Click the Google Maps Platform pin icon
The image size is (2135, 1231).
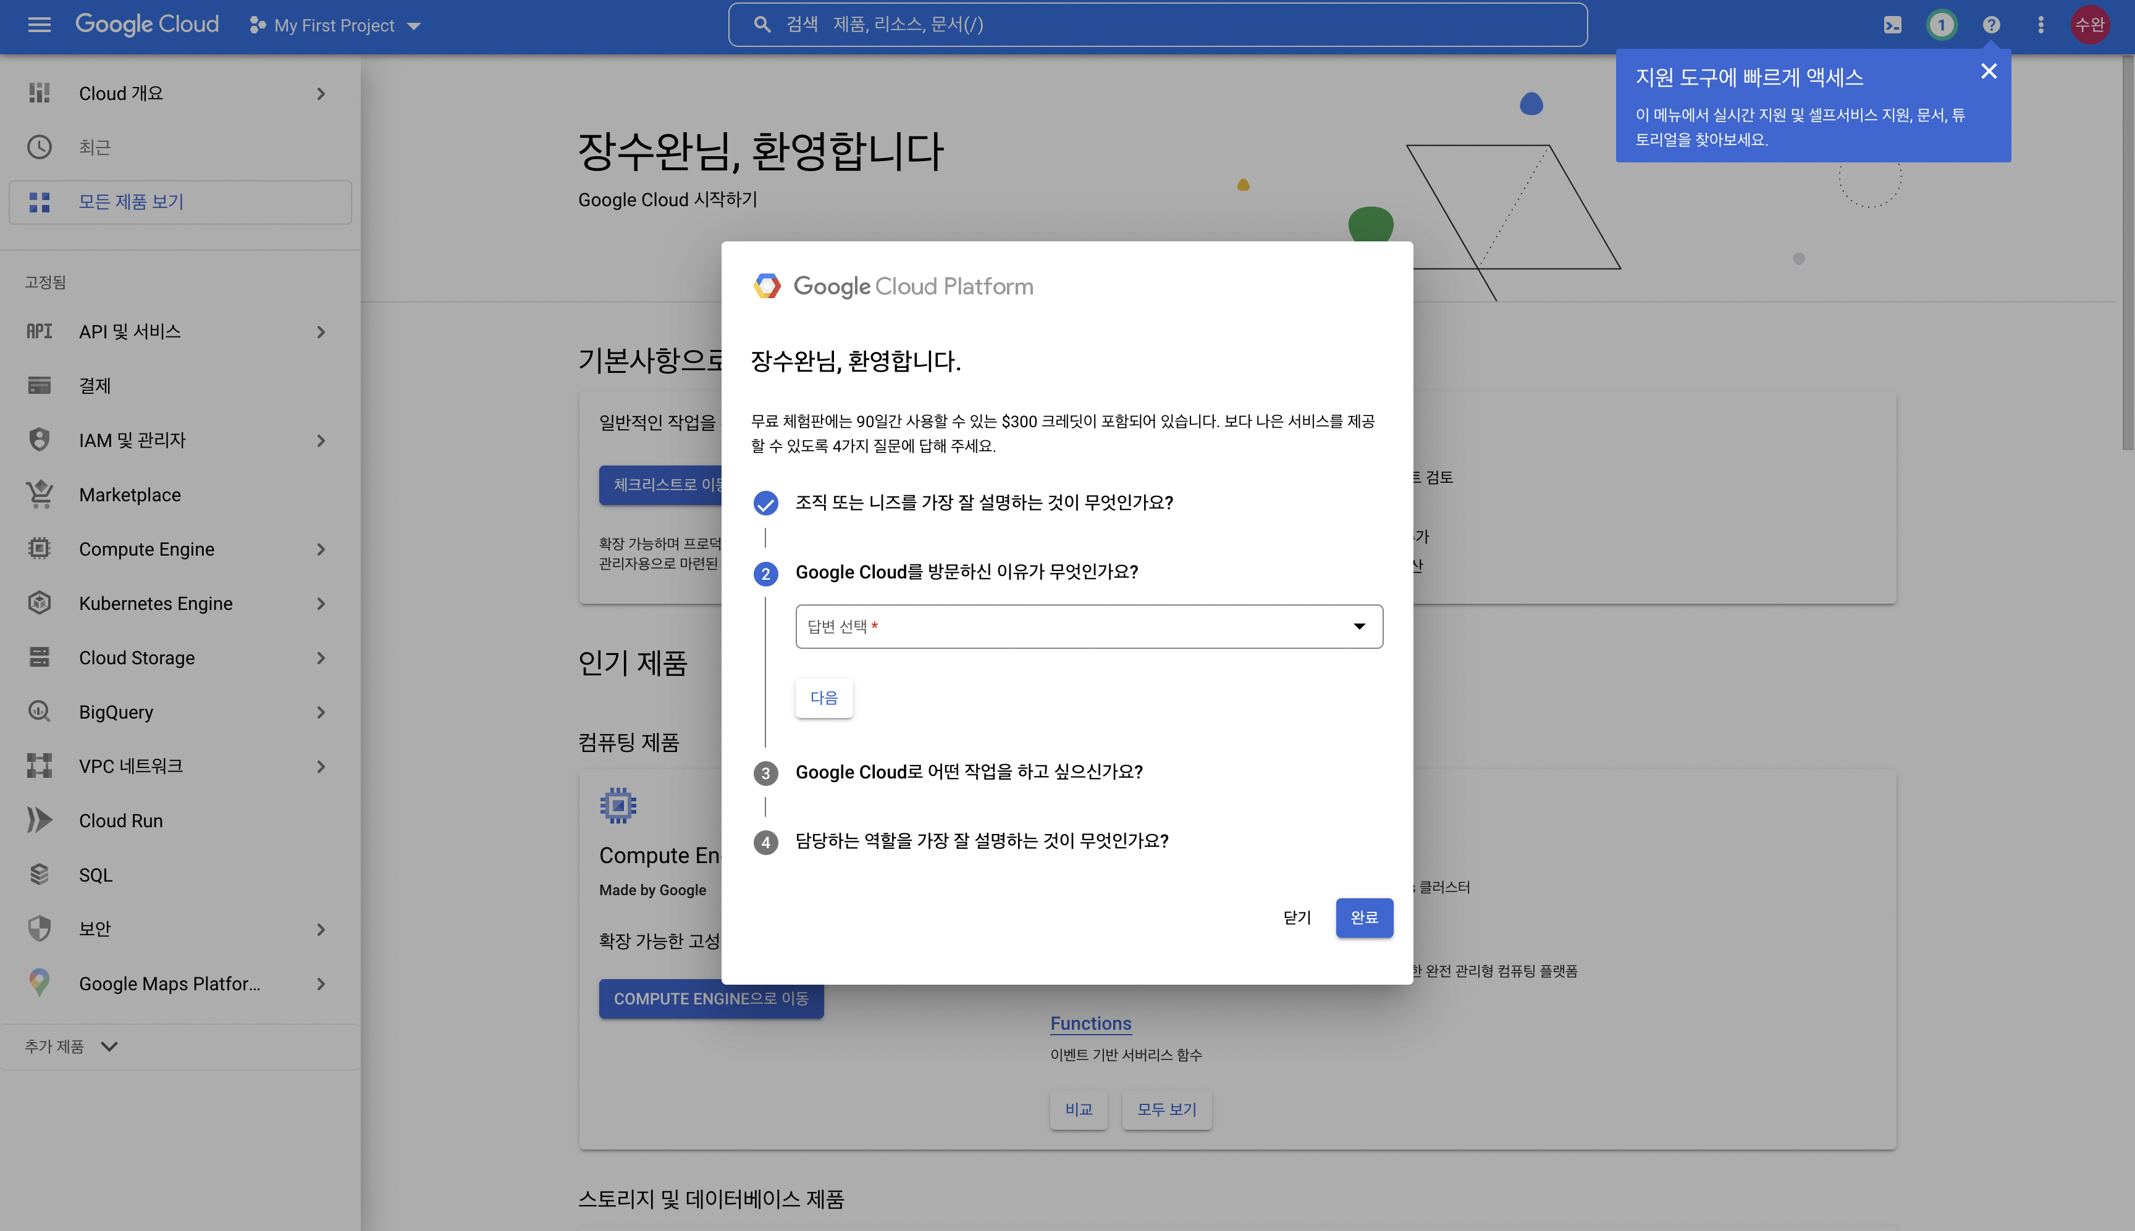pos(39,982)
